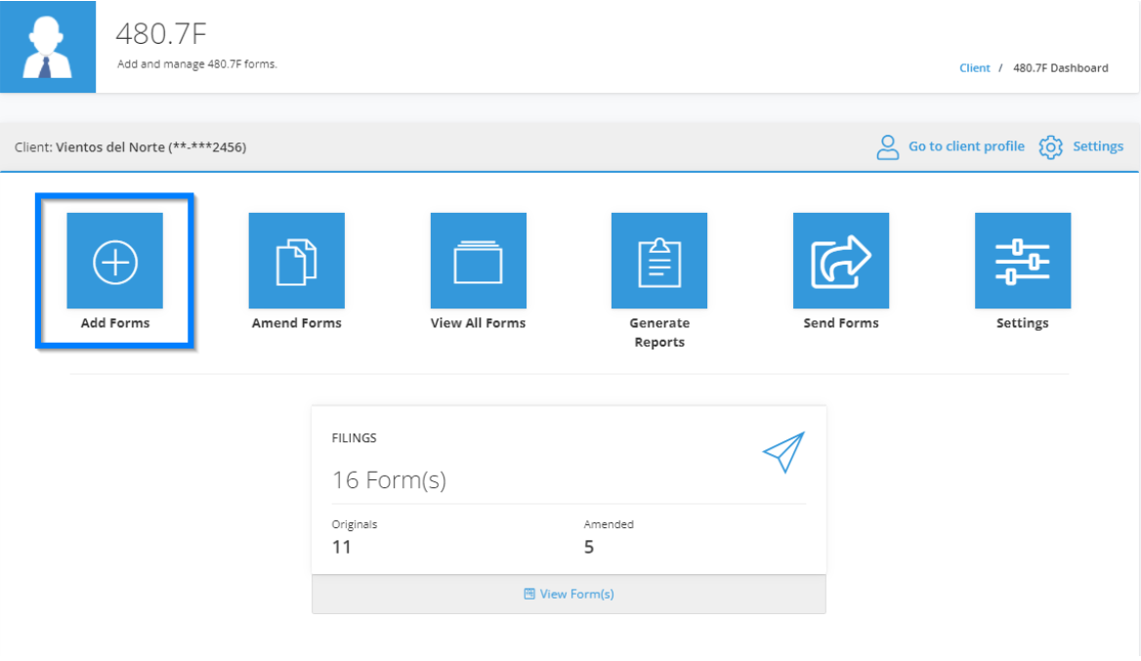The width and height of the screenshot is (1141, 661).
Task: Click the gear icon in client bar
Action: point(1050,147)
